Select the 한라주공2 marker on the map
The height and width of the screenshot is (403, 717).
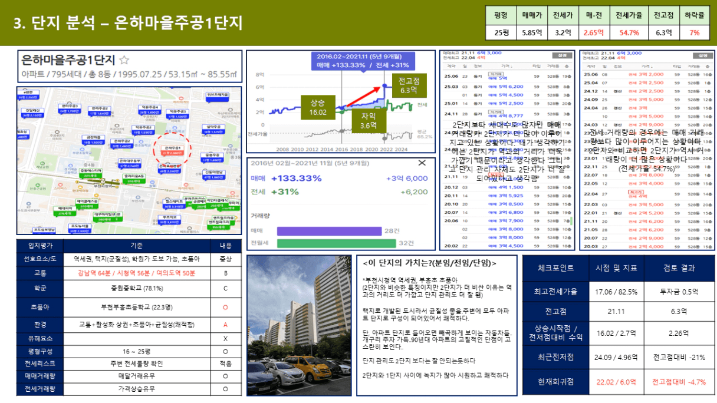pos(100,111)
